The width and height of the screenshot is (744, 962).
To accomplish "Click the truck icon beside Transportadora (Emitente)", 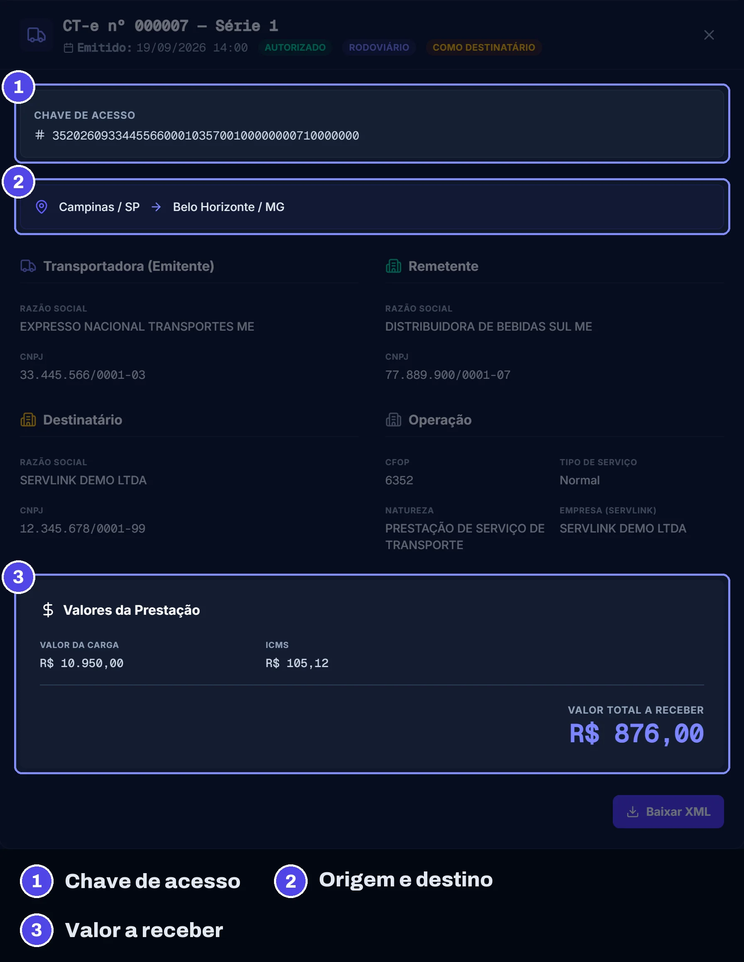I will click(x=28, y=266).
